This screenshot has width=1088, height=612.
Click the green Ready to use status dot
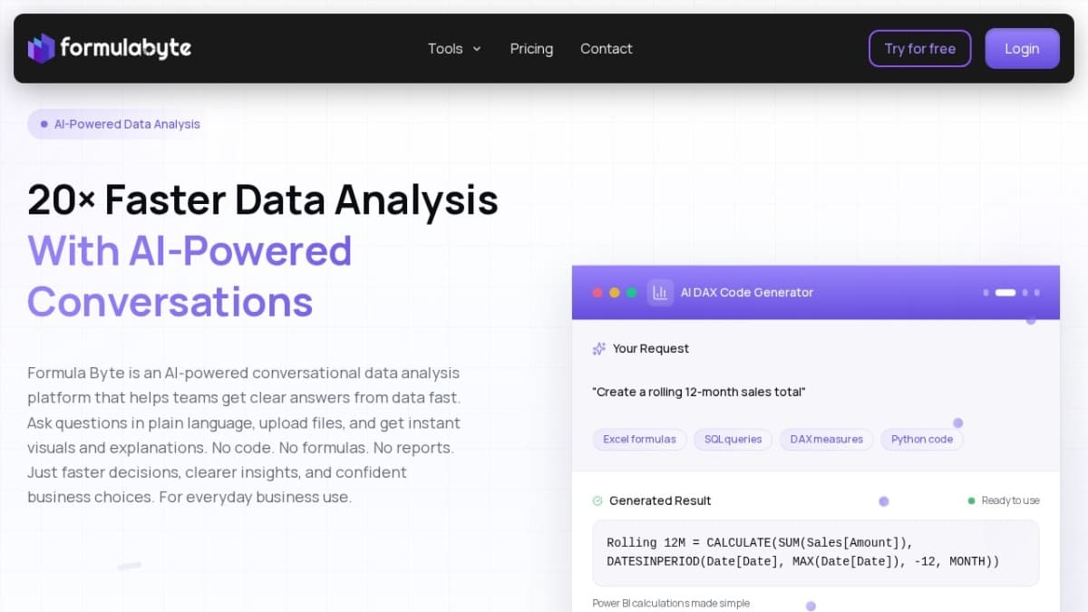[971, 500]
